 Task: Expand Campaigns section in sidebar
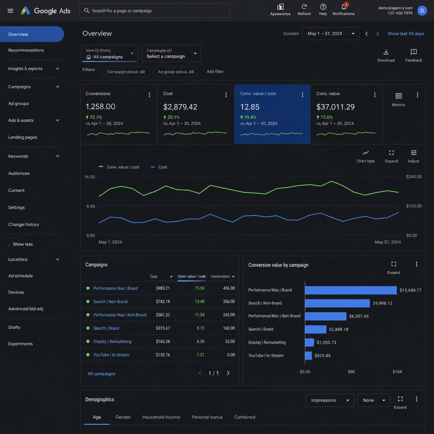click(57, 86)
